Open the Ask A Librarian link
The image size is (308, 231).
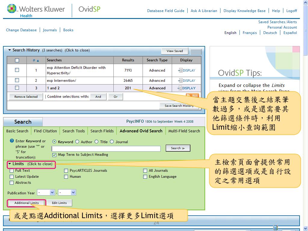(x=204, y=11)
